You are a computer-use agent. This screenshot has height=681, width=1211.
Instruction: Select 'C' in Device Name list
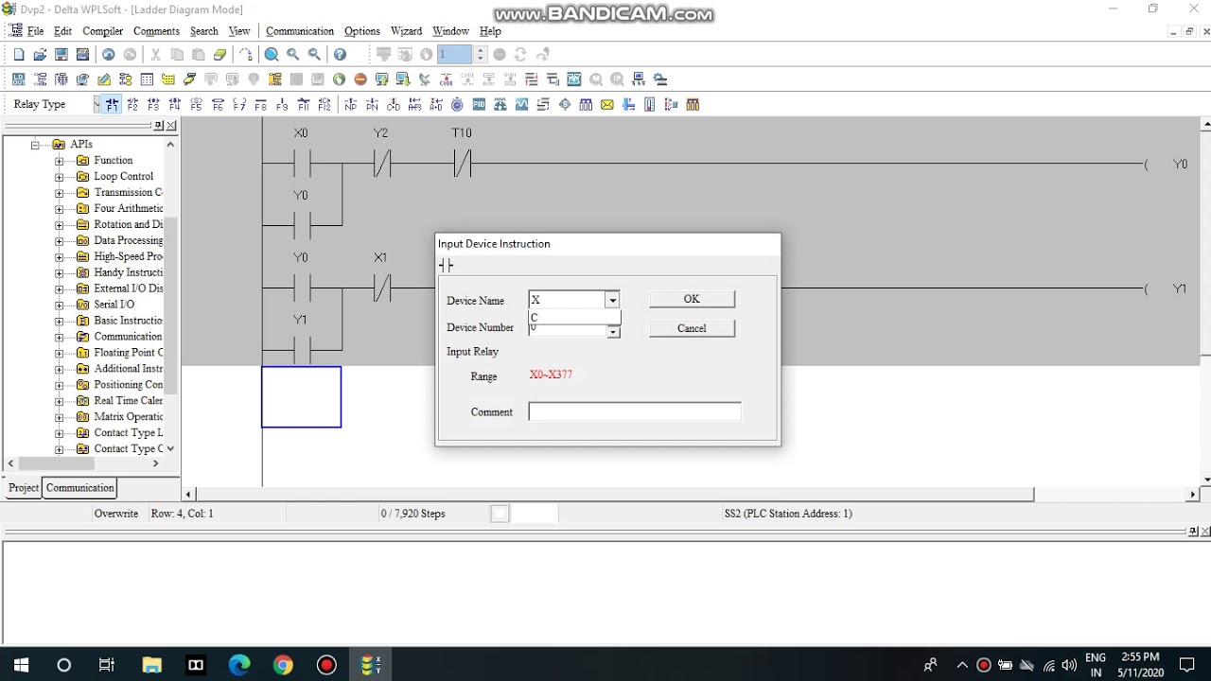click(x=574, y=318)
